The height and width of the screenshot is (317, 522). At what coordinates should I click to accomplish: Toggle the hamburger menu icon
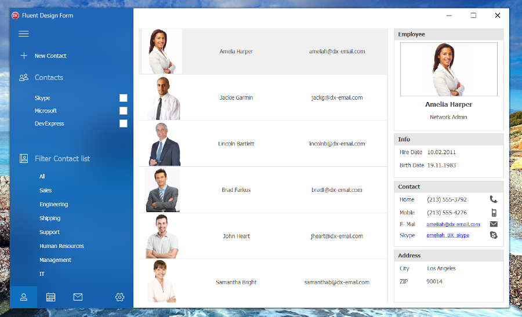(x=24, y=34)
